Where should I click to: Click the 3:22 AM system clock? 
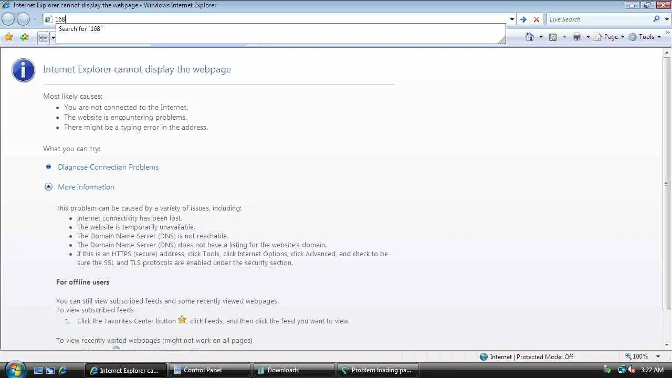click(652, 370)
